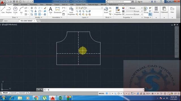
Task: Switch to the Layout1 tab
Action: click(13, 93)
